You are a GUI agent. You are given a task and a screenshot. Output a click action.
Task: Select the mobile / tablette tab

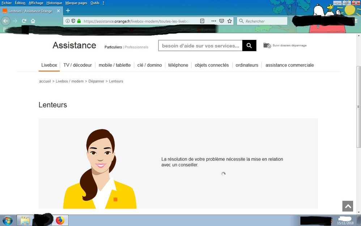114,65
